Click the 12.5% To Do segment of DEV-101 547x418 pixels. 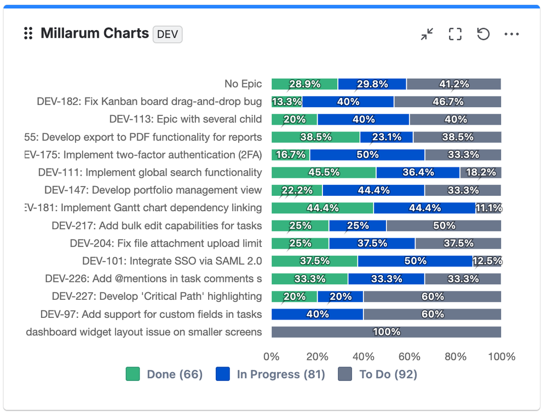487,261
